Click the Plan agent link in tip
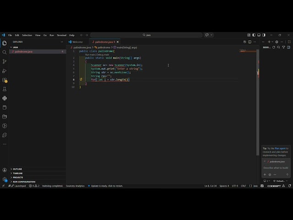 [x=280, y=148]
